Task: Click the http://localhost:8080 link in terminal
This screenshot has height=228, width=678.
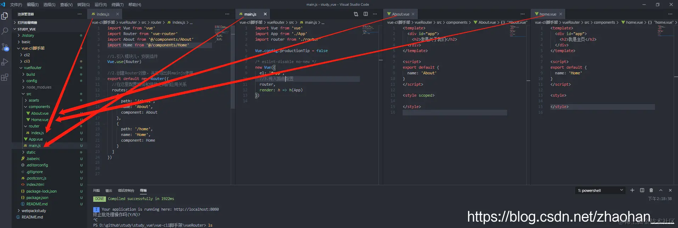Action: point(196,209)
